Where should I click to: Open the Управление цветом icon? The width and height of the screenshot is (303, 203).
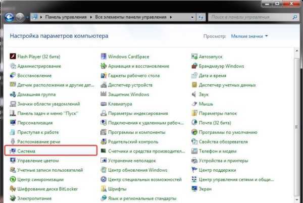13,161
